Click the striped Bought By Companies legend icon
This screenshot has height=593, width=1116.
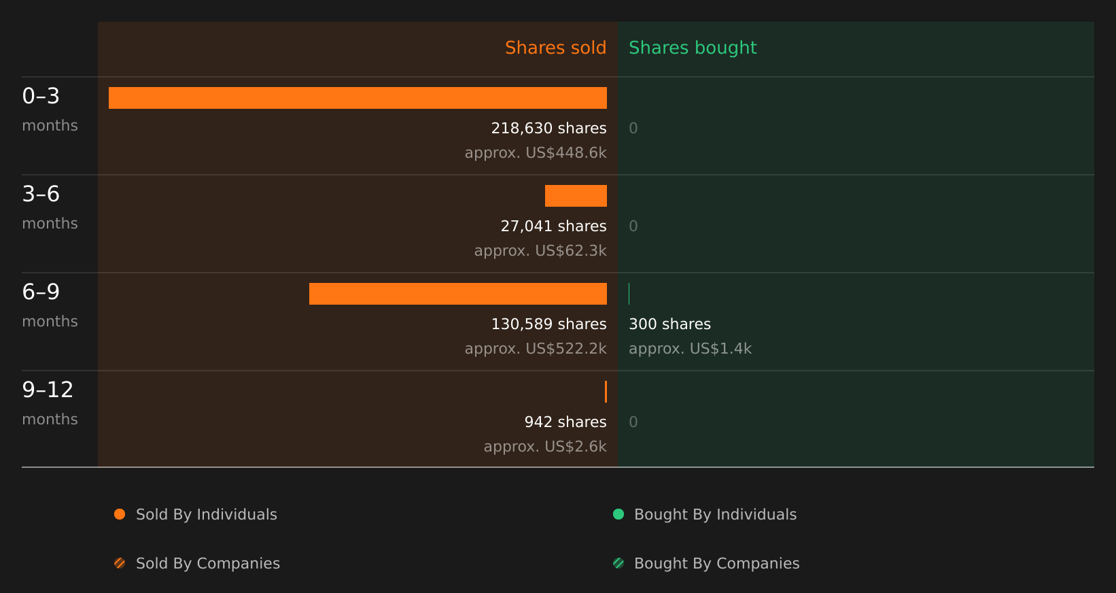click(x=618, y=563)
